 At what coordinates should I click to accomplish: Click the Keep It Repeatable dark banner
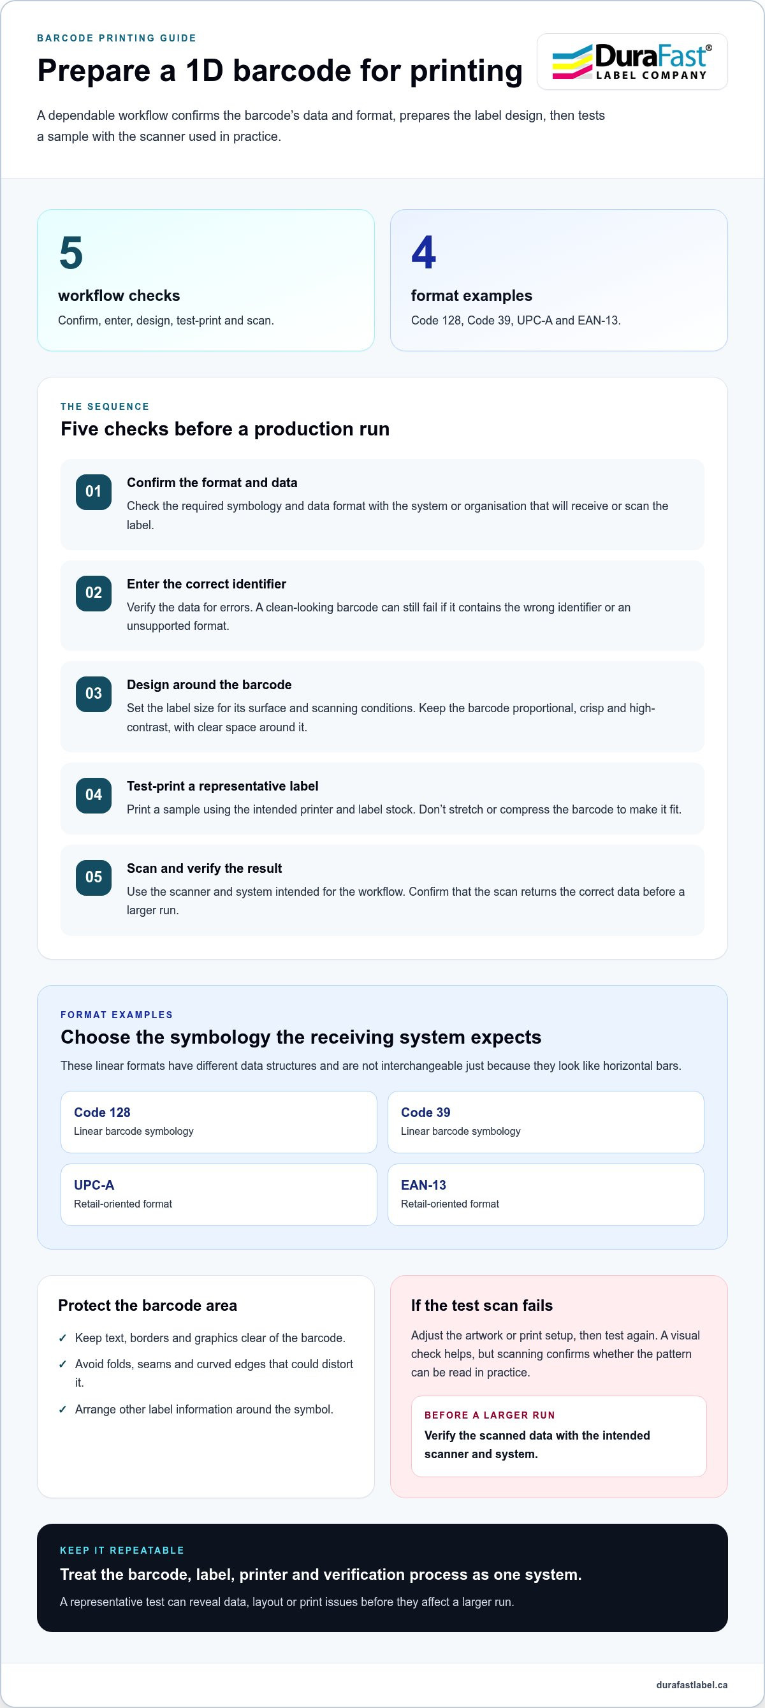click(x=382, y=1578)
